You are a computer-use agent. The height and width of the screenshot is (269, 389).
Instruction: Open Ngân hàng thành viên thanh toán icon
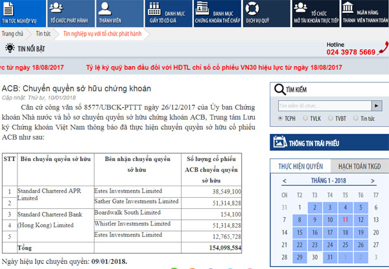tap(348, 7)
